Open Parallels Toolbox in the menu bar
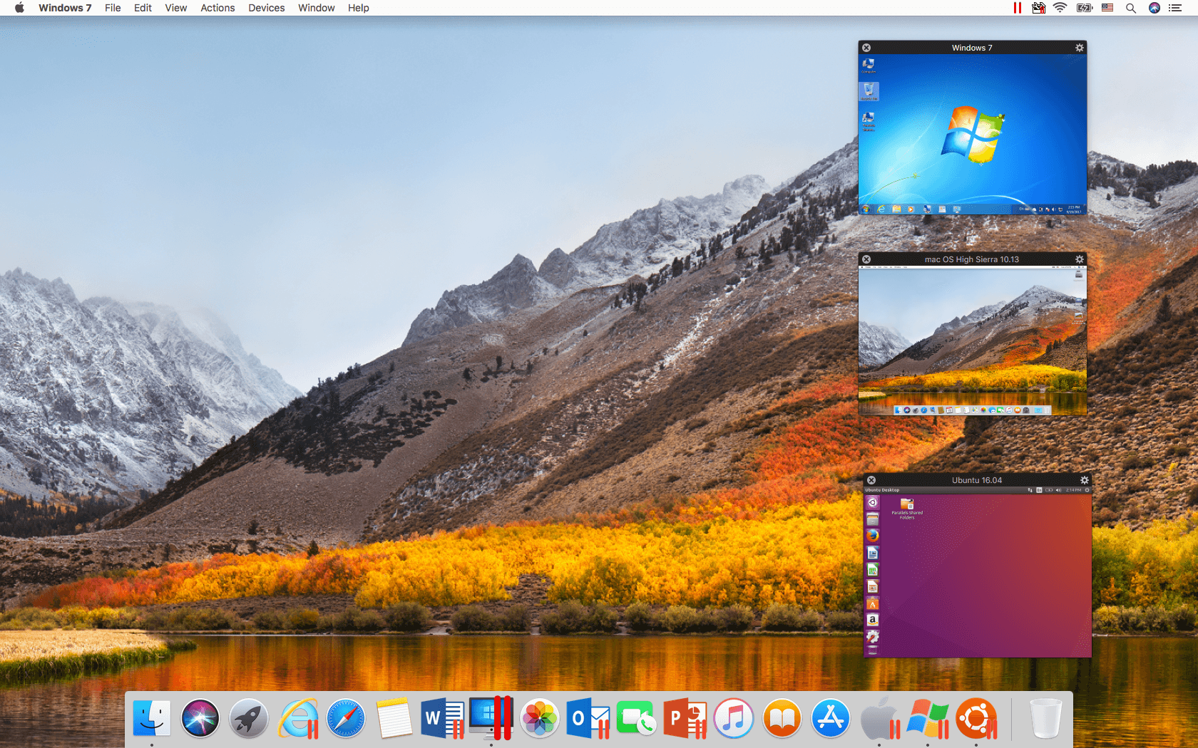1198x748 pixels. [1038, 8]
